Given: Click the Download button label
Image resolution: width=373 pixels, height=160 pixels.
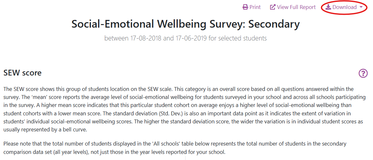Looking at the screenshot, I should tap(344, 7).
